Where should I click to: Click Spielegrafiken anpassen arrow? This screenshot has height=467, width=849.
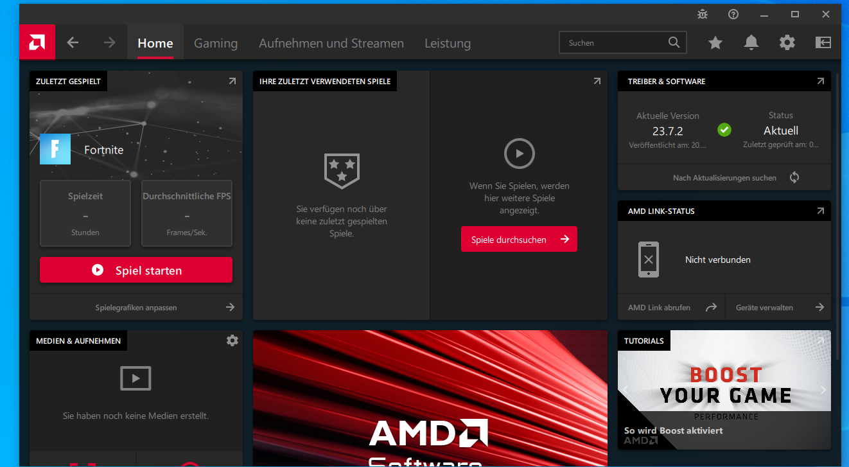pos(230,308)
